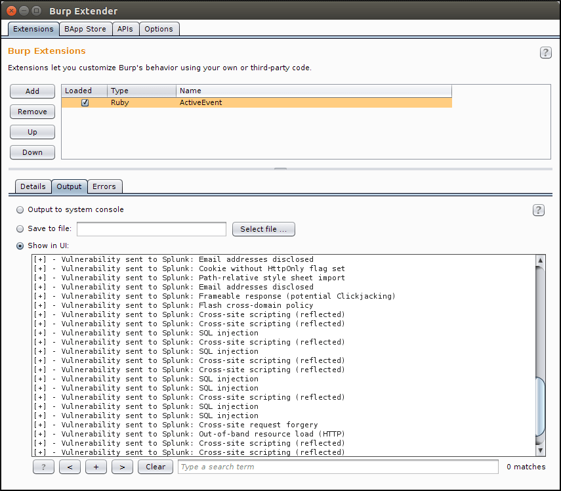Click the Save to file path field
Image resolution: width=561 pixels, height=491 pixels.
point(152,229)
